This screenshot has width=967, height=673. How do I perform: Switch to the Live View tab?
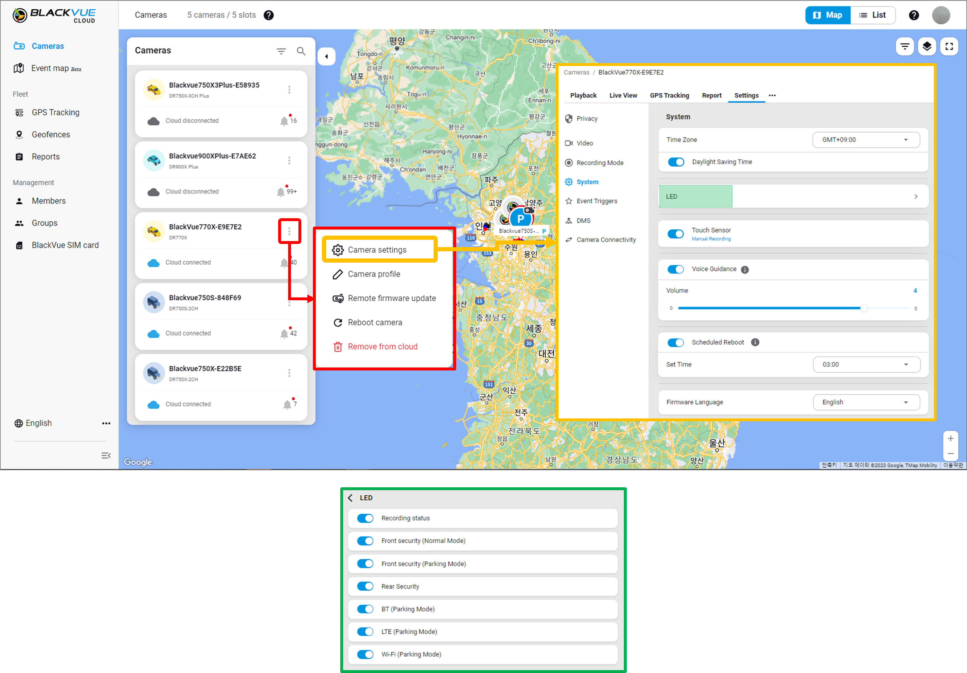pos(623,96)
